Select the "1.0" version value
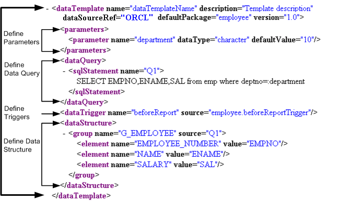The height and width of the screenshot is (201, 339). pyautogui.click(x=291, y=18)
